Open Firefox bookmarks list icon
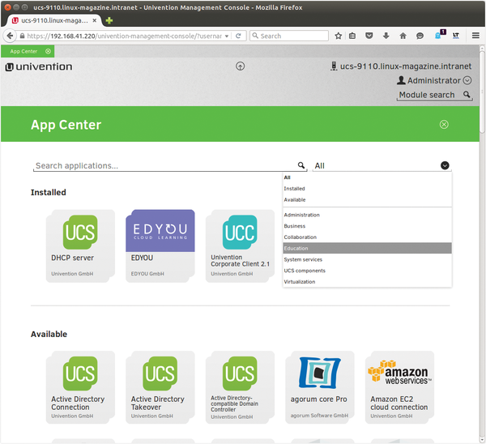 click(352, 36)
